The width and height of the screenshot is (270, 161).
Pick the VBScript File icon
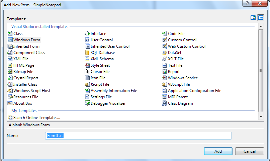[x=165, y=84]
